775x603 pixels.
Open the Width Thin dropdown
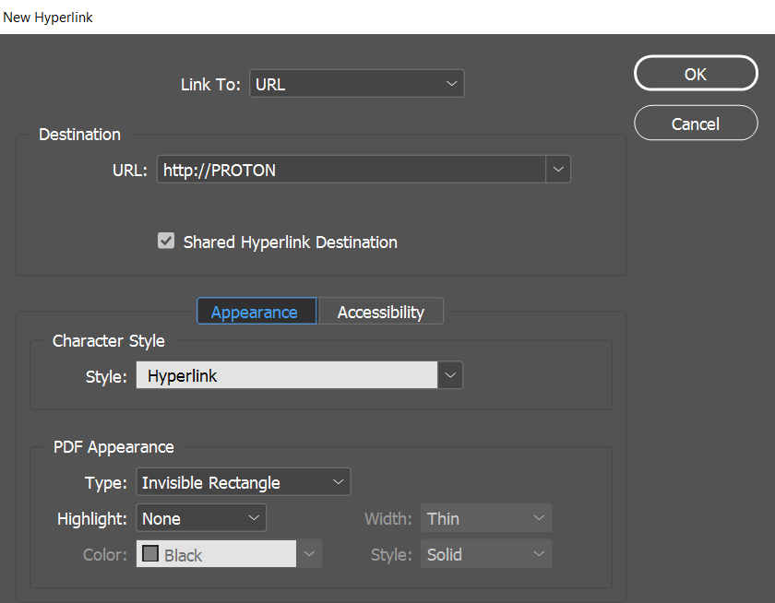(x=486, y=518)
